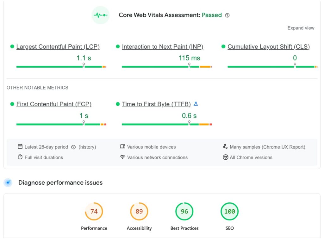Viewport: 324px width, 240px height.
Task: Click the green status dot beside FCP
Action: coord(12,104)
